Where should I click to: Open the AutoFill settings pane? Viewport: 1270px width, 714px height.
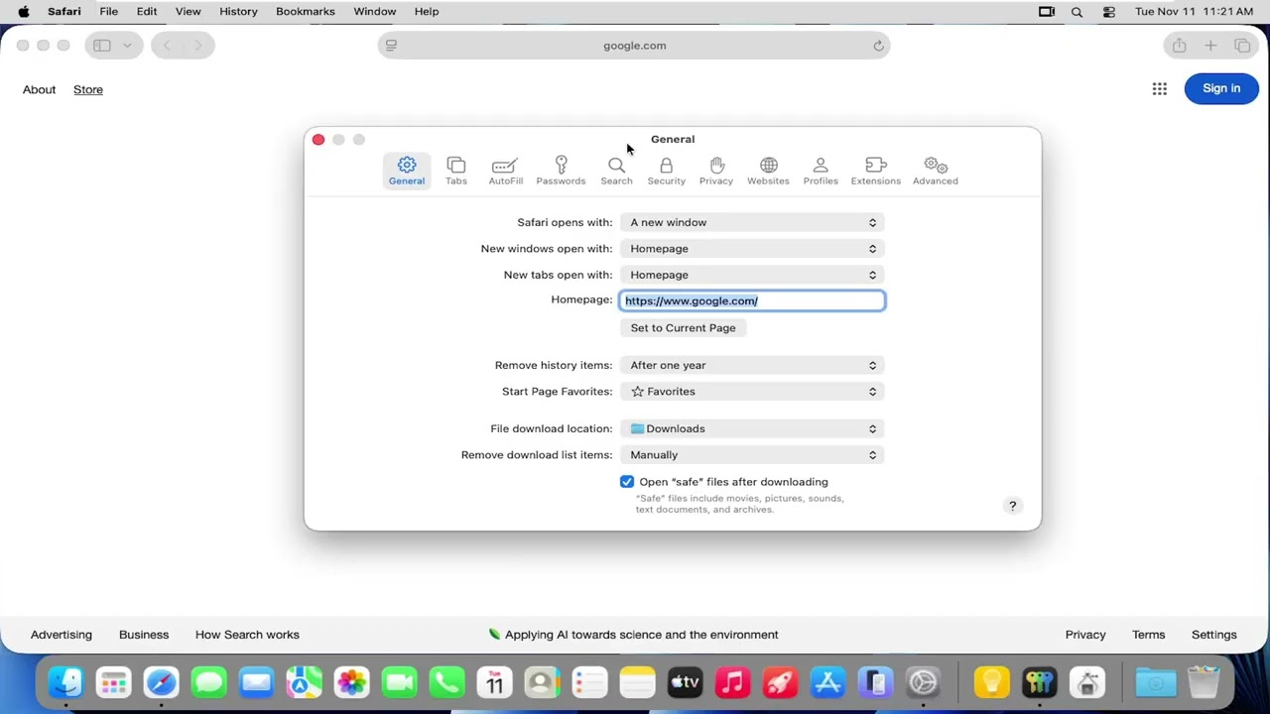click(505, 171)
